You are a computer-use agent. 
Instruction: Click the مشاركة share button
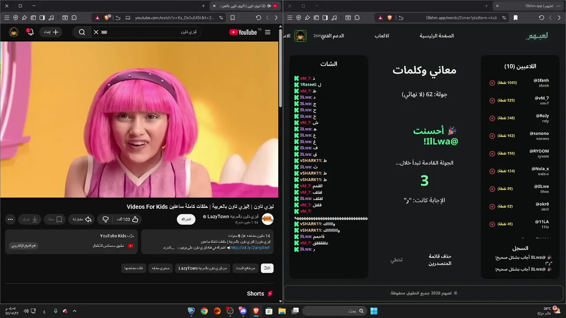tap(82, 219)
